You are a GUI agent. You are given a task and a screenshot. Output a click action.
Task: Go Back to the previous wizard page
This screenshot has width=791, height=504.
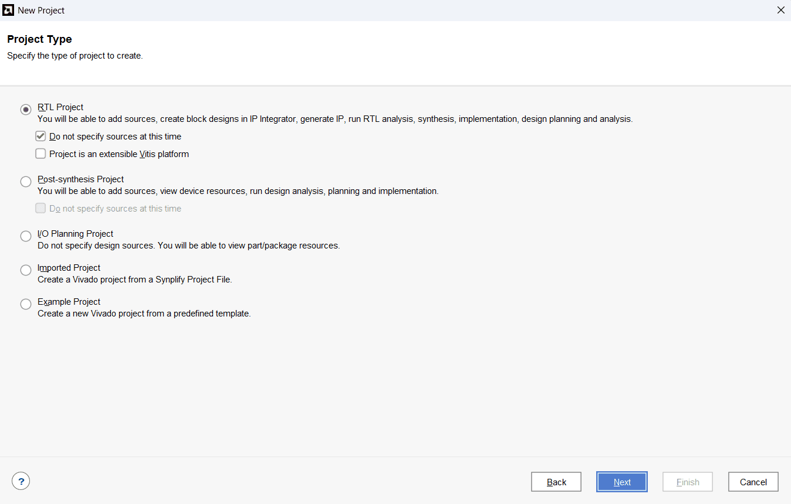(x=556, y=482)
